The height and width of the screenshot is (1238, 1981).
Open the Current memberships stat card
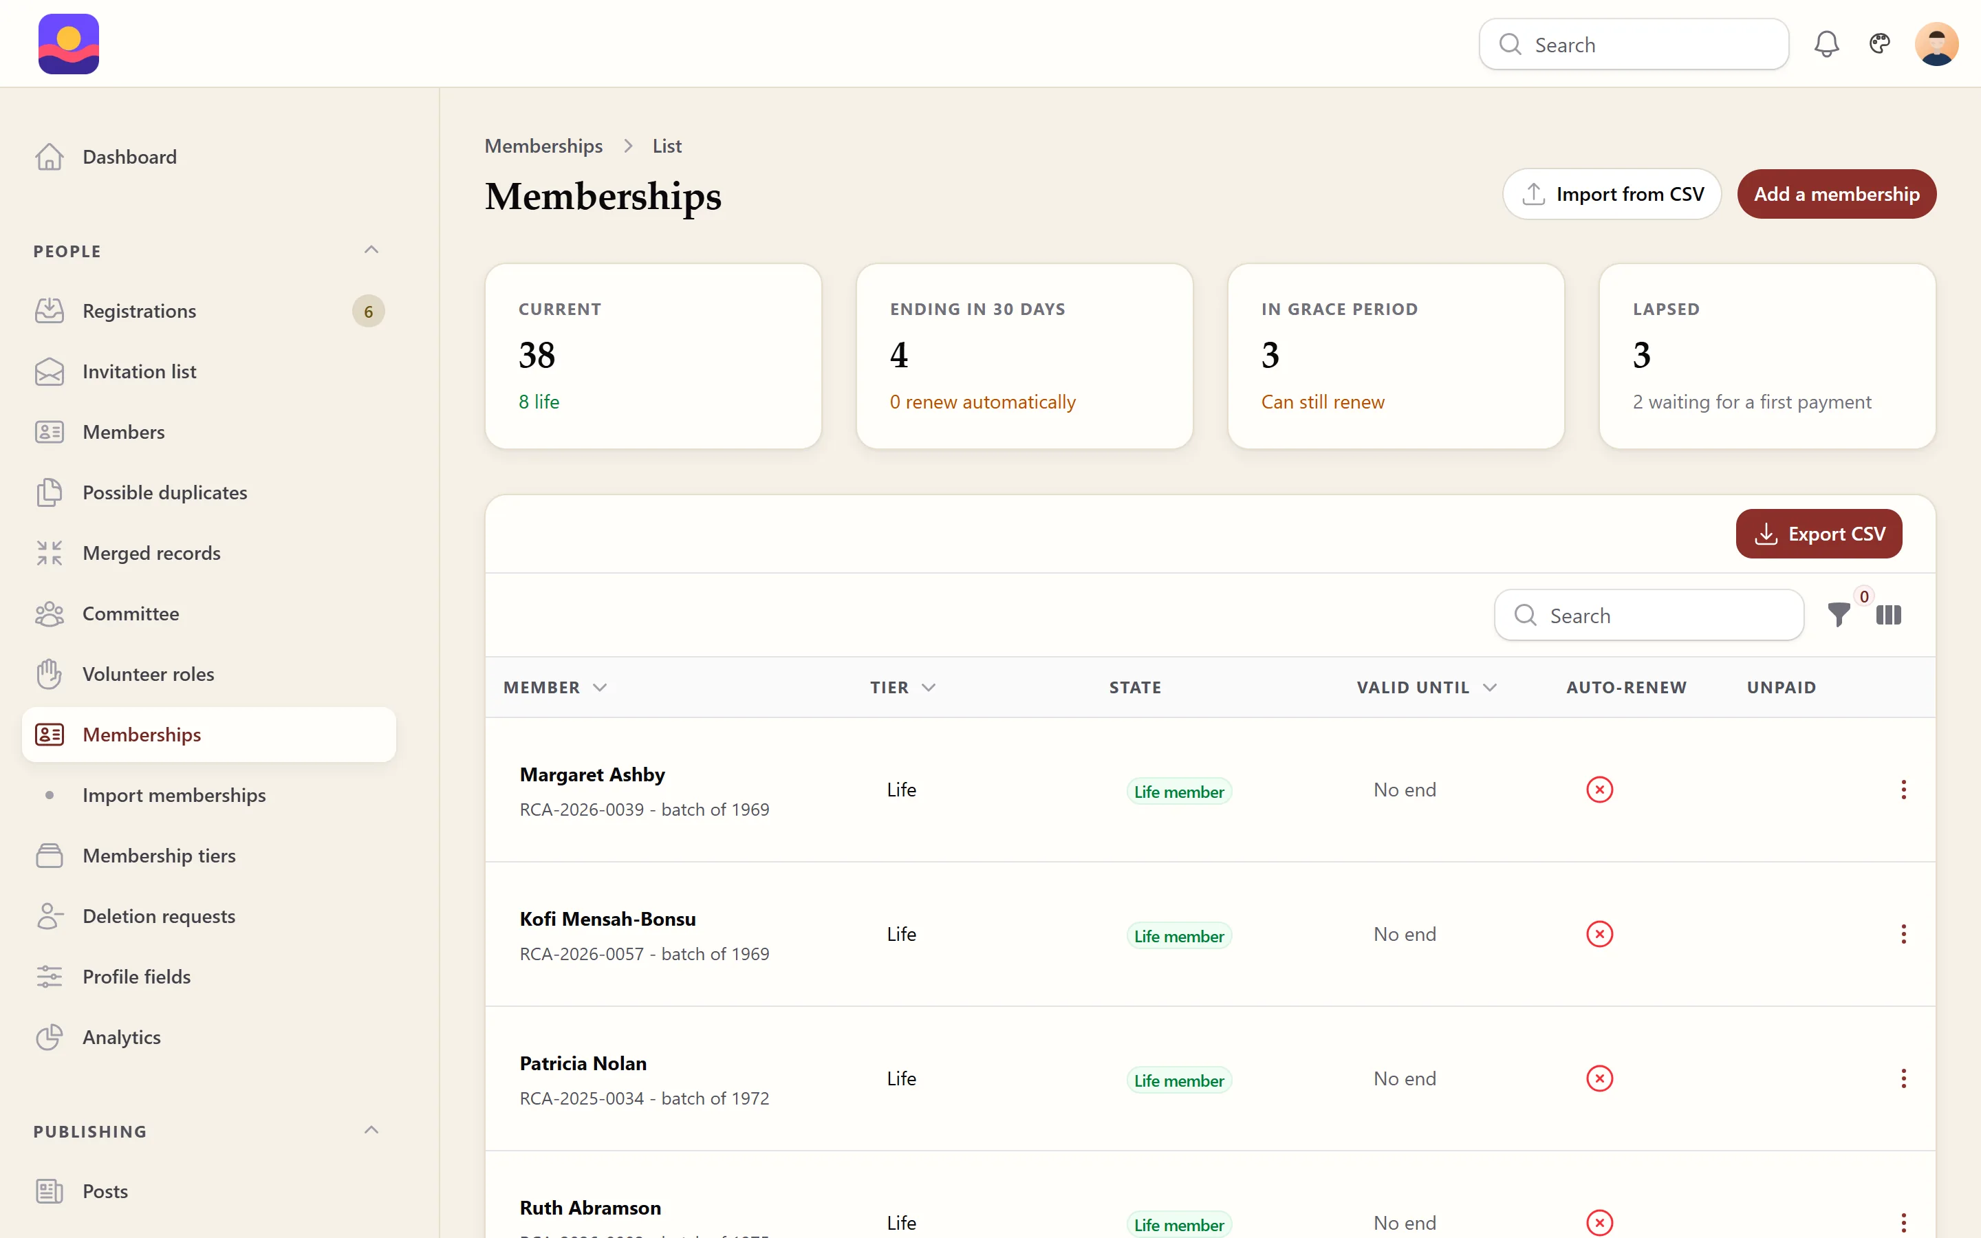tap(653, 356)
